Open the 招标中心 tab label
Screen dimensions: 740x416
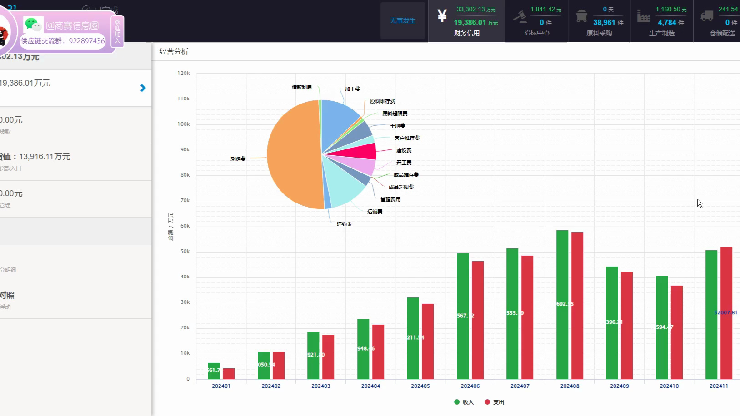[x=536, y=33]
